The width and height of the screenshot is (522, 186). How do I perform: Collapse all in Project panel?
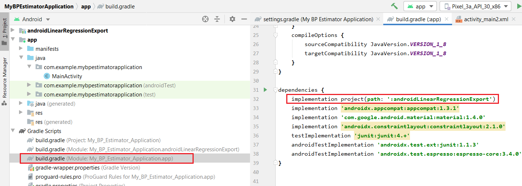217,19
